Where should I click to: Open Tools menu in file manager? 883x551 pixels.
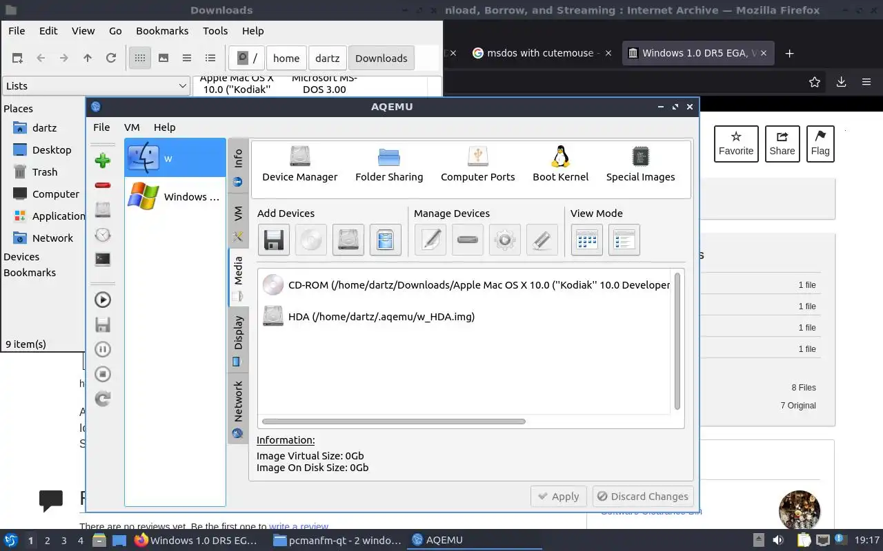click(215, 31)
